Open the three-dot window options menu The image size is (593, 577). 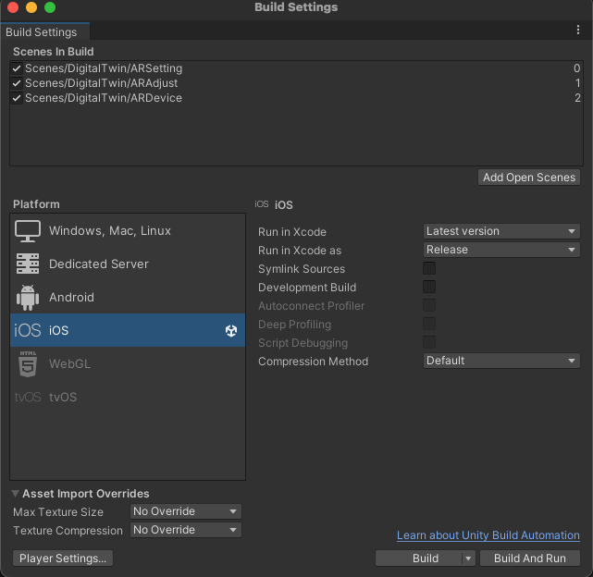[578, 30]
